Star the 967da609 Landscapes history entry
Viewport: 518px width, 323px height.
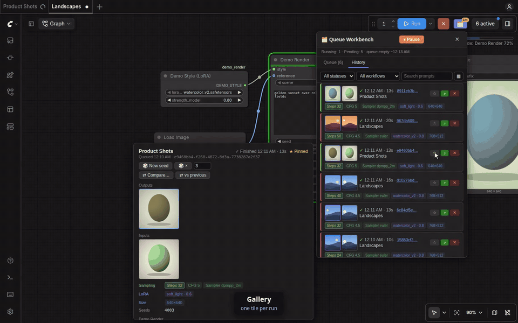tap(434, 123)
